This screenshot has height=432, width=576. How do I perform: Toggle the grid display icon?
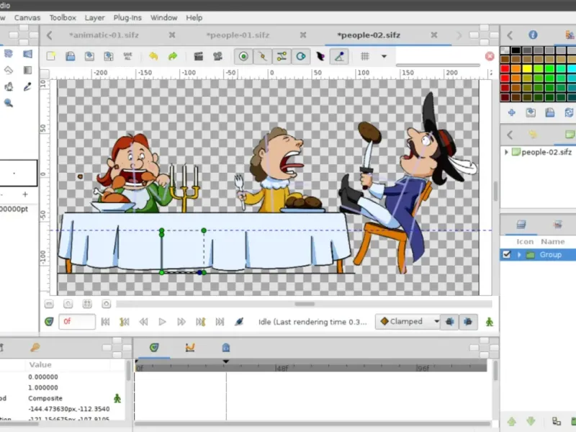click(365, 56)
